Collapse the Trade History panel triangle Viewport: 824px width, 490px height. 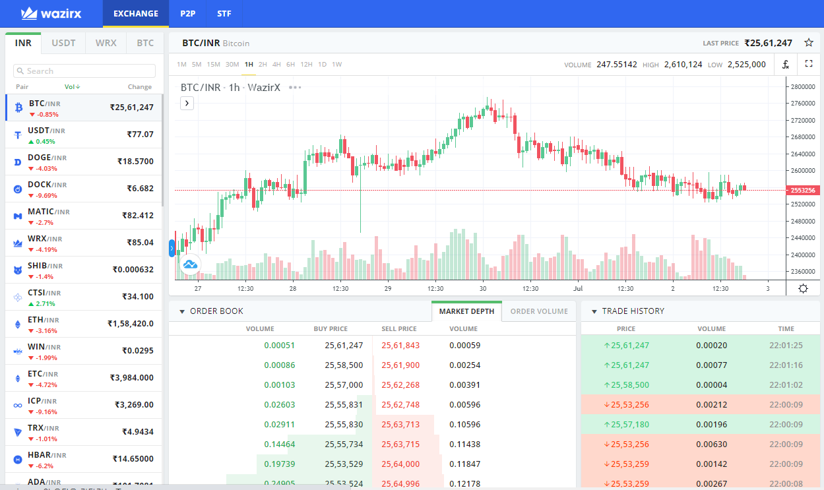[594, 311]
